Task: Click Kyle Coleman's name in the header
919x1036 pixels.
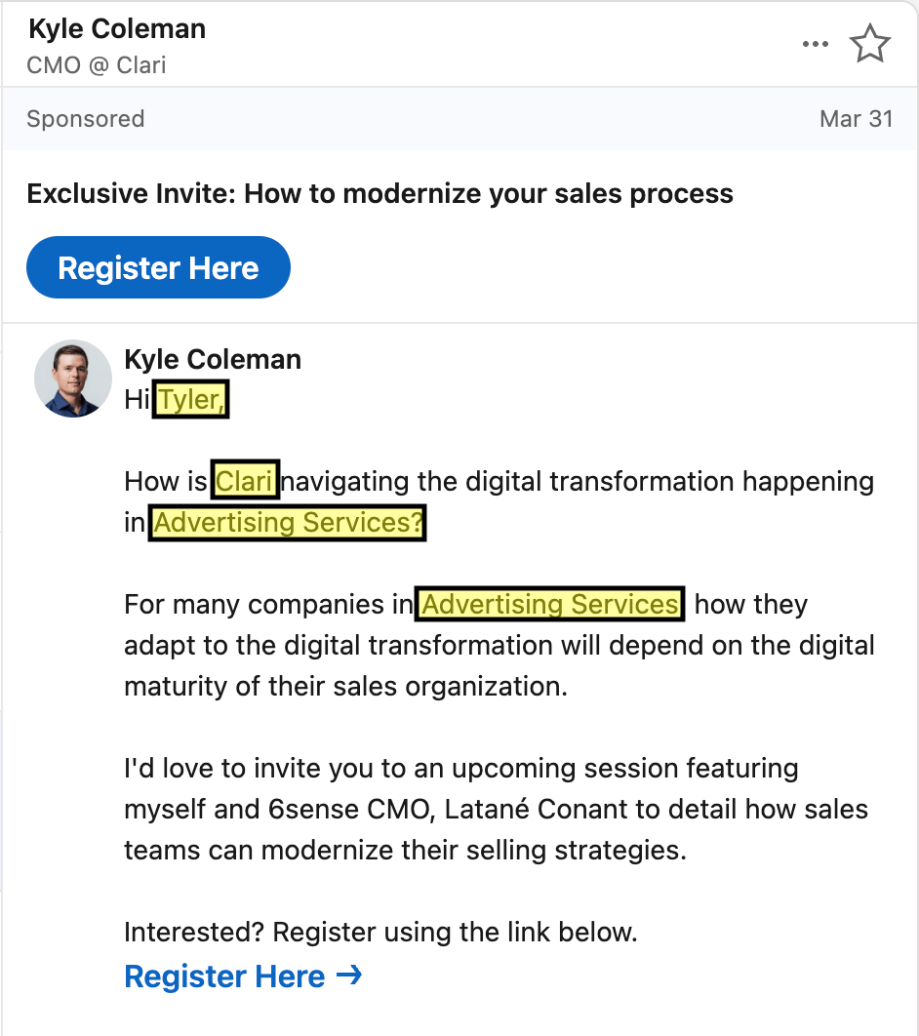Action: 117,29
